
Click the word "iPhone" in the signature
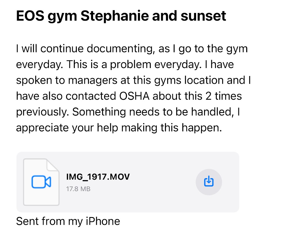tap(104, 221)
